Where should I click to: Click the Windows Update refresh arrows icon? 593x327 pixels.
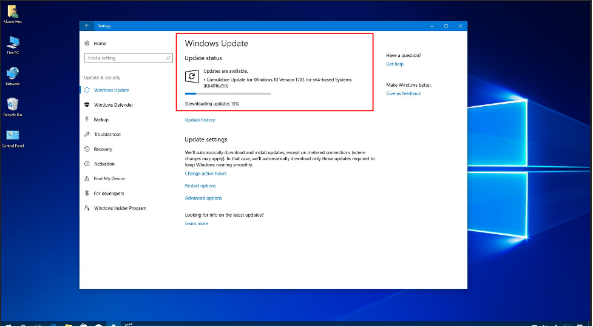pos(87,90)
